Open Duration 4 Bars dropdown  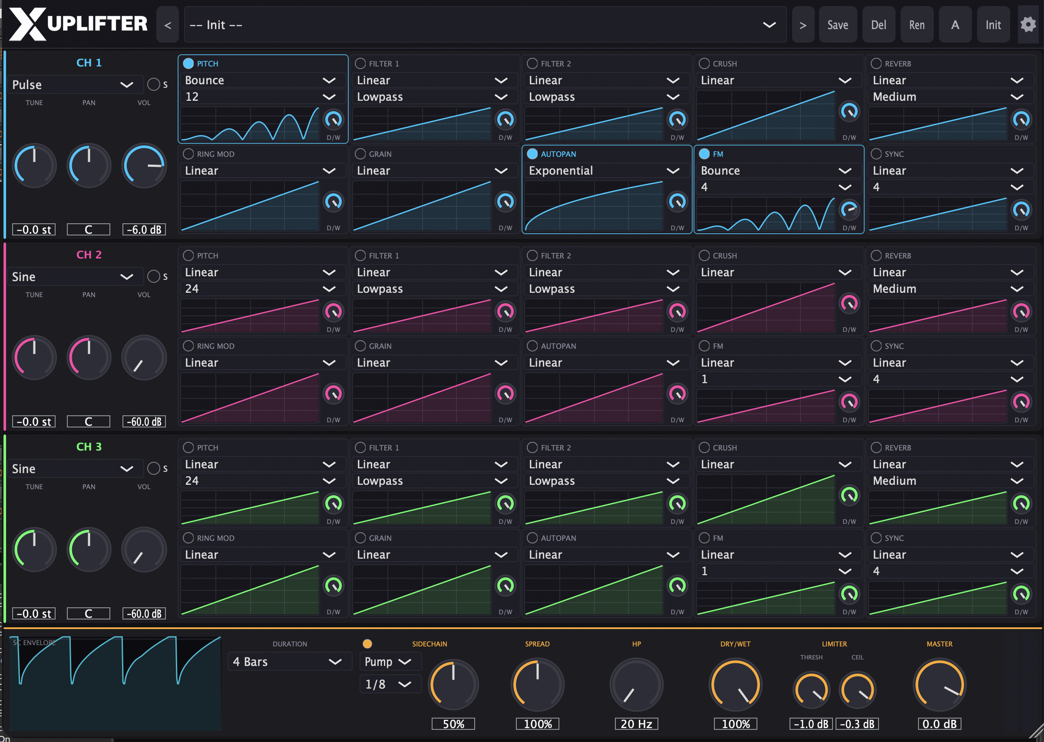pos(290,662)
